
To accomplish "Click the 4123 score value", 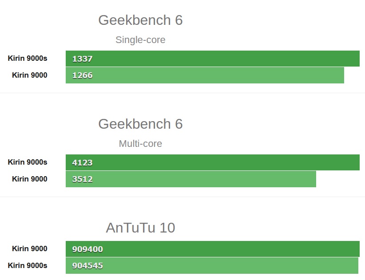I will pyautogui.click(x=83, y=162).
